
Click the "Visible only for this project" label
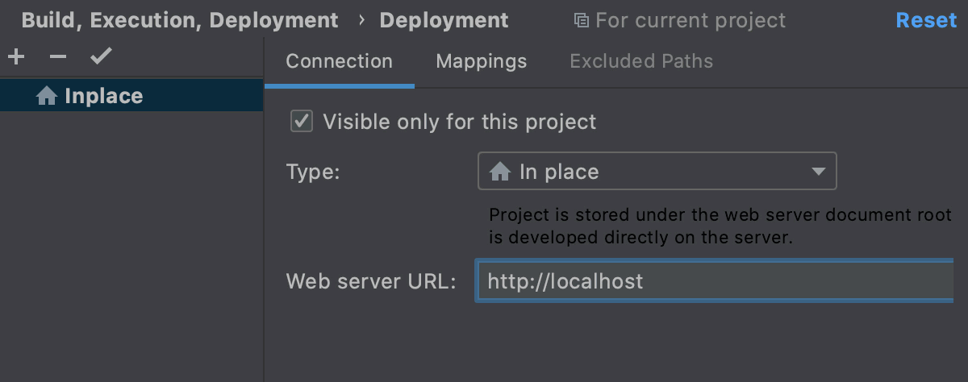pyautogui.click(x=459, y=122)
